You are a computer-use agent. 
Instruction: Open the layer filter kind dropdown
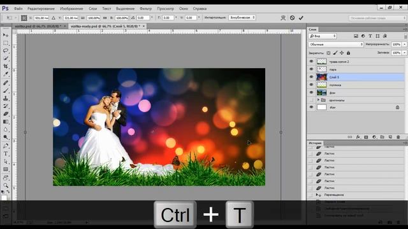click(323, 36)
